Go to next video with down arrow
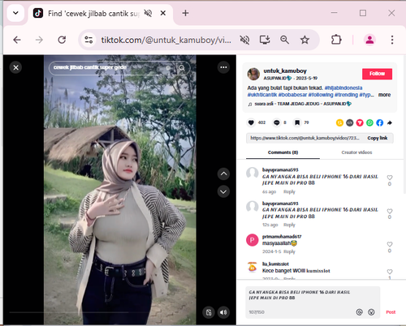406x326 pixels. [x=223, y=191]
